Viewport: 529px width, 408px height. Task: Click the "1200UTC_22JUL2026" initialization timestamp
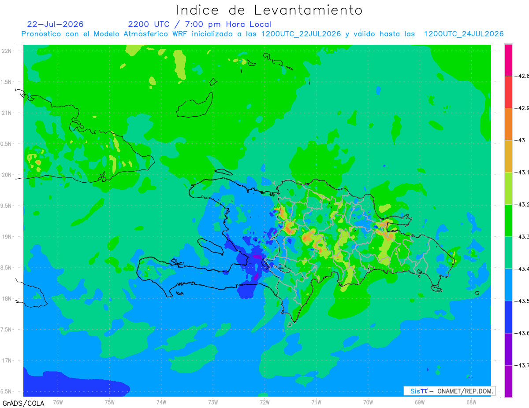click(x=301, y=34)
